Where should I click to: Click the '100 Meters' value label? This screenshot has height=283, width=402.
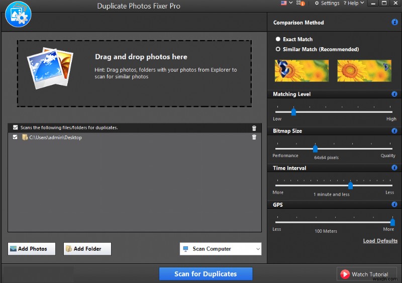click(x=326, y=231)
